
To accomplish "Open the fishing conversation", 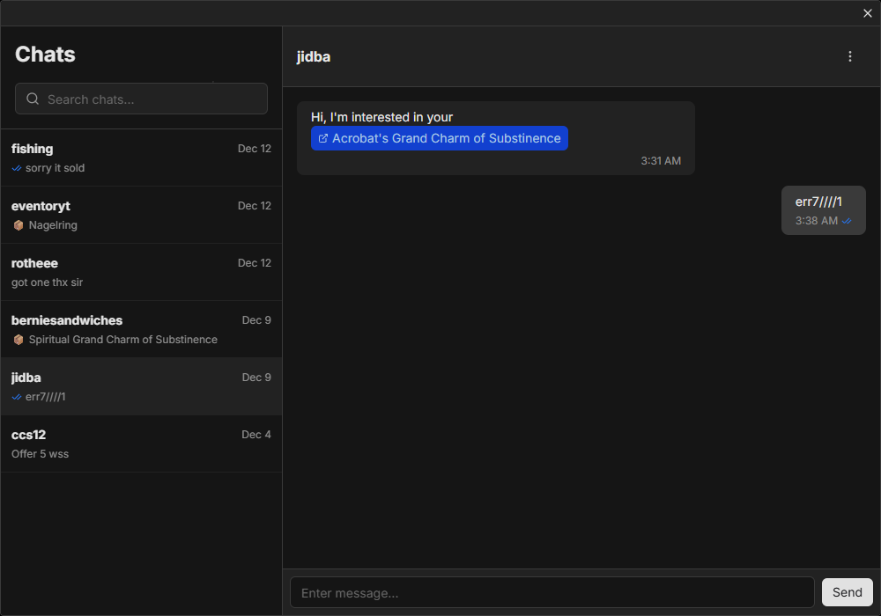I will pos(141,158).
